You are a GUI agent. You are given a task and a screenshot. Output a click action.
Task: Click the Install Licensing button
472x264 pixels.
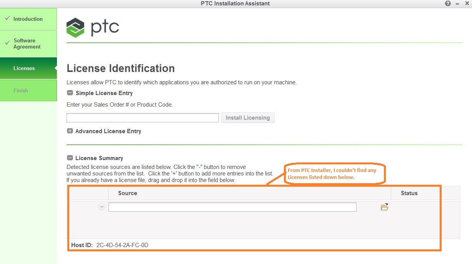(x=248, y=118)
